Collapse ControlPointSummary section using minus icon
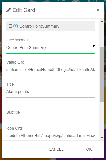 10,26
